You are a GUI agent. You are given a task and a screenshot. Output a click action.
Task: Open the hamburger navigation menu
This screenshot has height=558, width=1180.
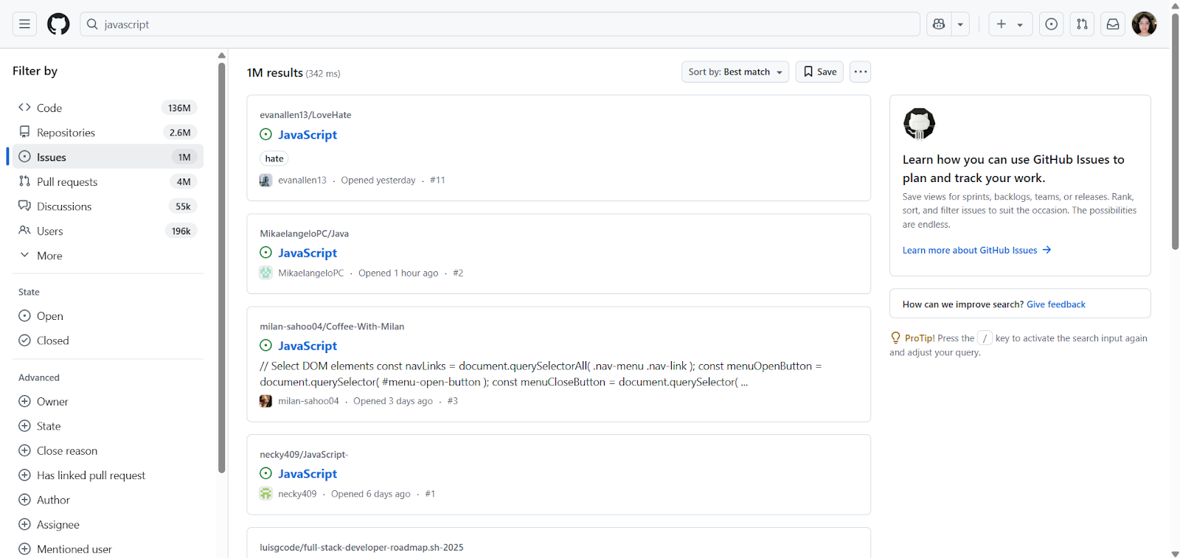(x=24, y=24)
